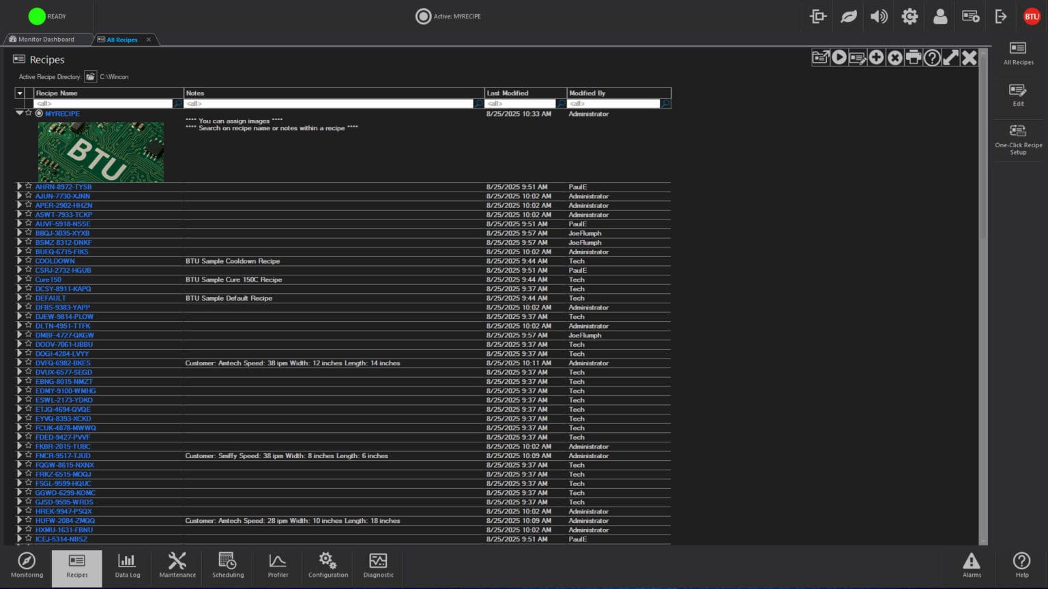Switch to the Monitor Dashboard tab

pos(46,40)
